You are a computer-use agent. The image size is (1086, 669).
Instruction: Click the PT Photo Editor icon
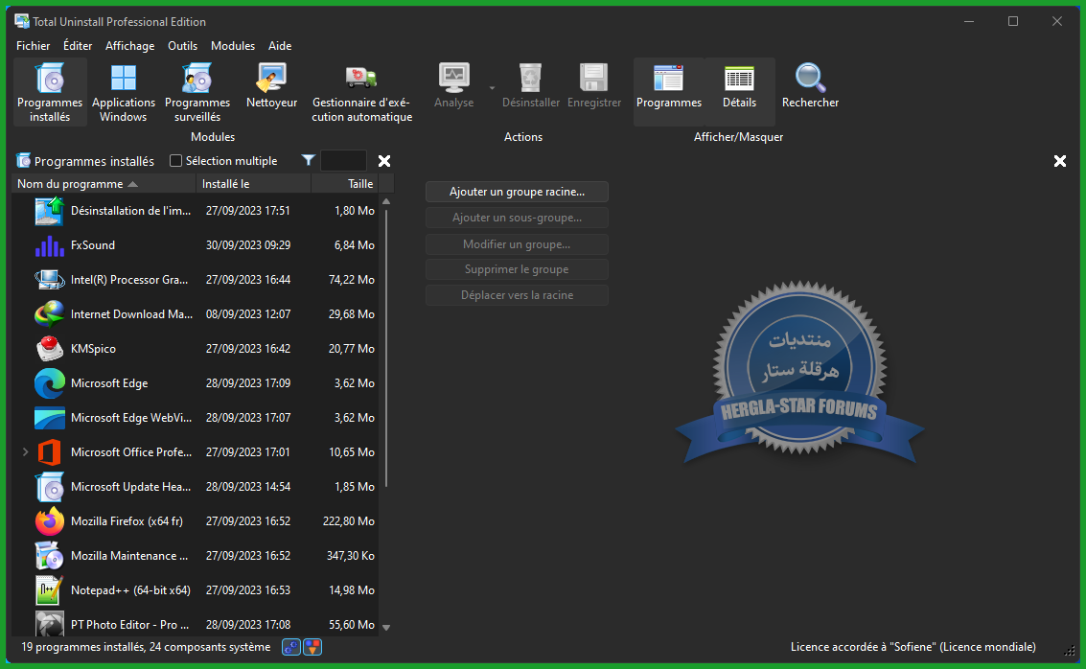point(50,623)
